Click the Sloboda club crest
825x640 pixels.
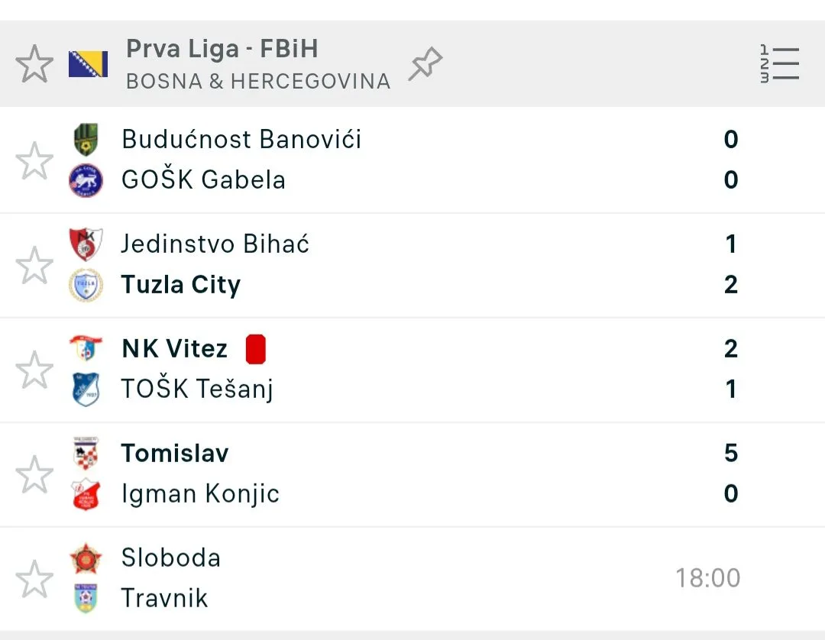tap(86, 558)
